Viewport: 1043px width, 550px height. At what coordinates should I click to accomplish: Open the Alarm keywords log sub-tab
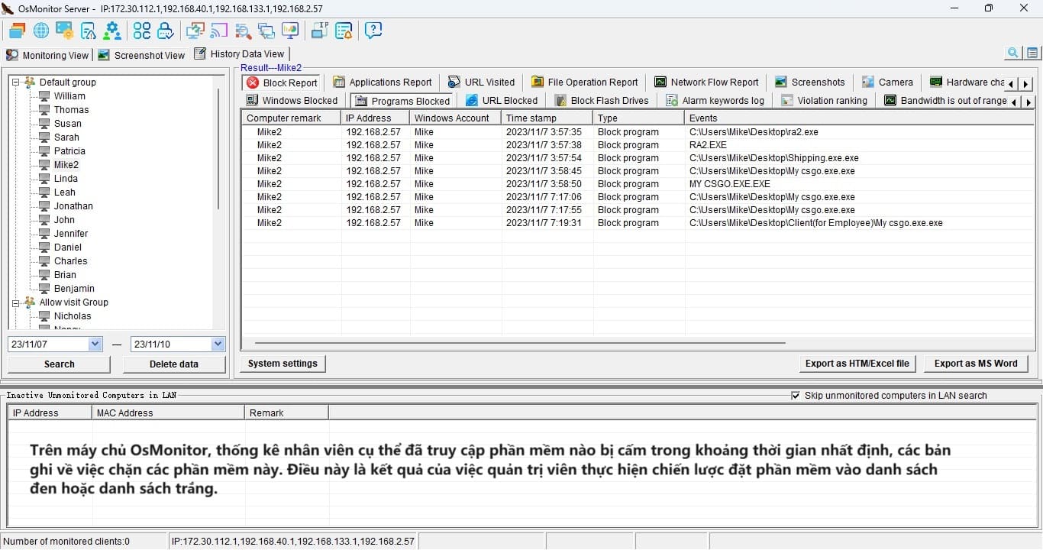click(x=715, y=100)
